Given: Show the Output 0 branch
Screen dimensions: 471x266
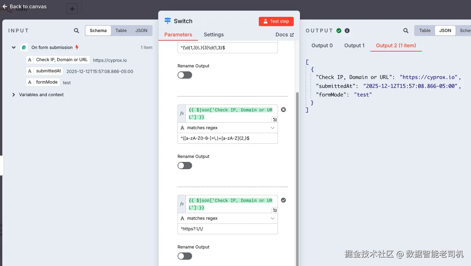Looking at the screenshot, I should (322, 46).
